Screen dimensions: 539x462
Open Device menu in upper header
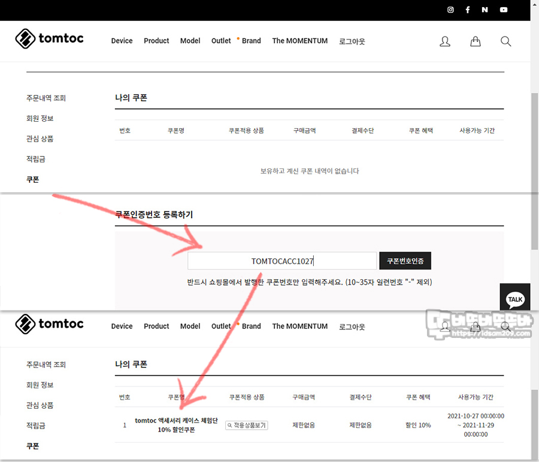(x=122, y=41)
